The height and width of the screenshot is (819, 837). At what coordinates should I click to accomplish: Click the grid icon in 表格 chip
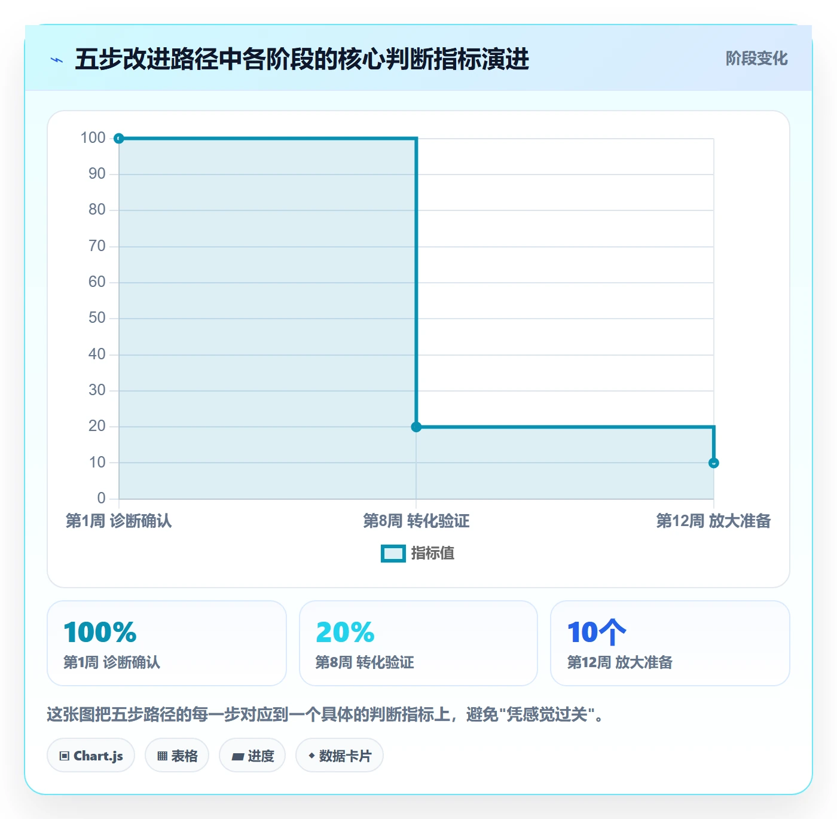162,756
